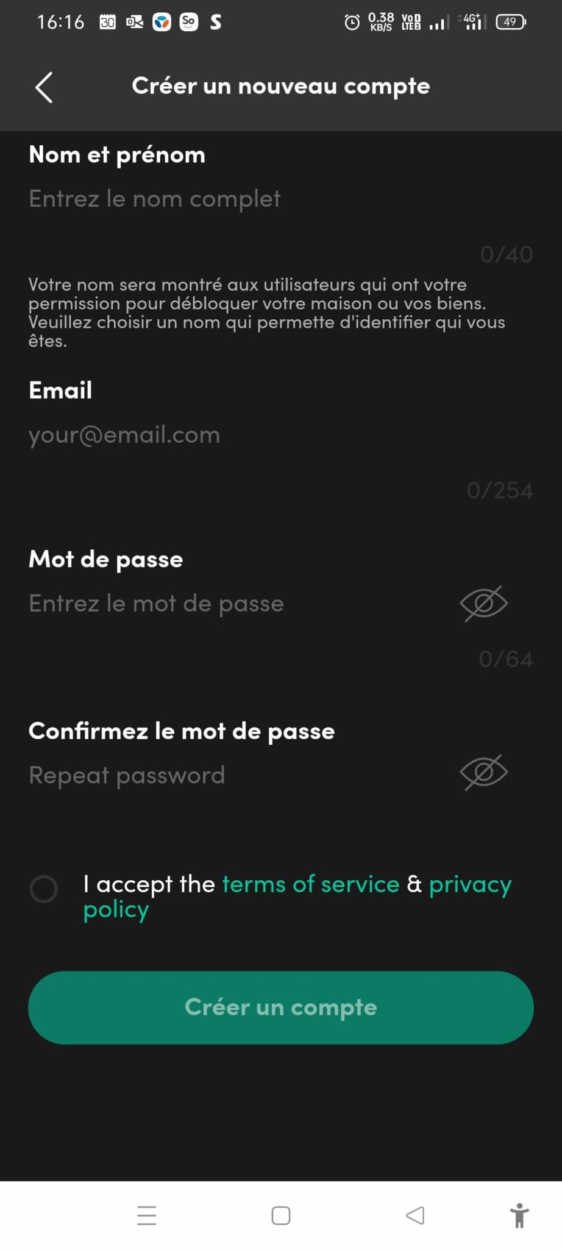Show password in Mot de passe field
This screenshot has width=562, height=1250.
483,604
